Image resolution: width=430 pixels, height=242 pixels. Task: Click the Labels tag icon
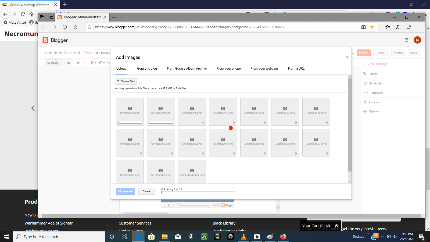point(365,74)
